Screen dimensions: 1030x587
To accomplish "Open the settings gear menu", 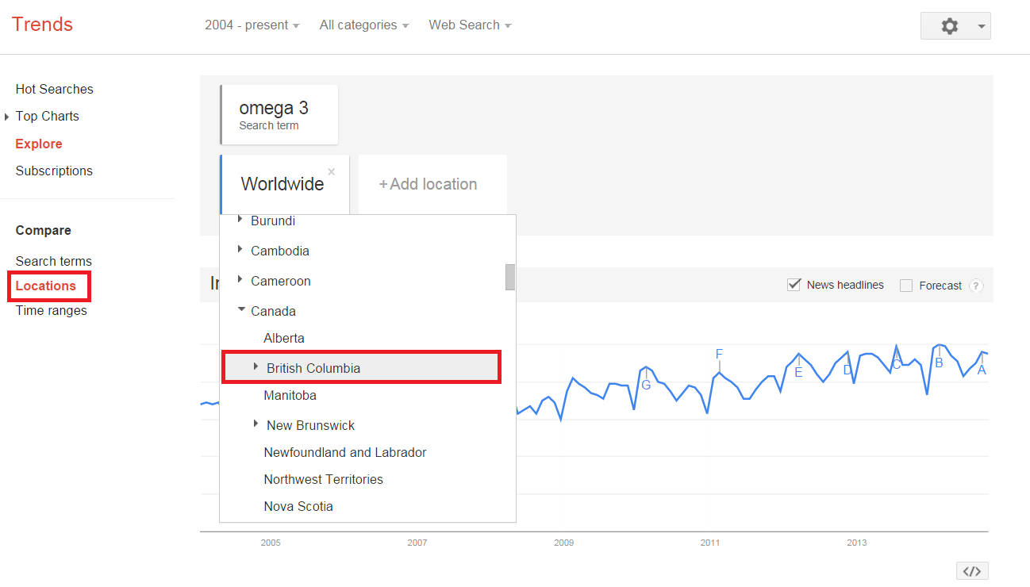I will pos(949,26).
